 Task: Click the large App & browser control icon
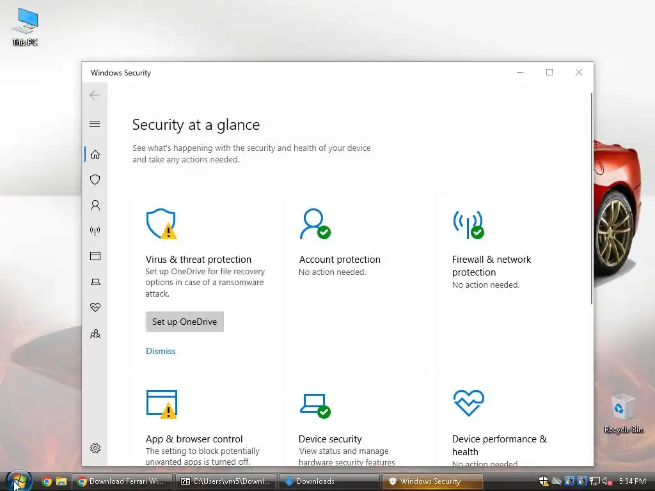coord(162,404)
